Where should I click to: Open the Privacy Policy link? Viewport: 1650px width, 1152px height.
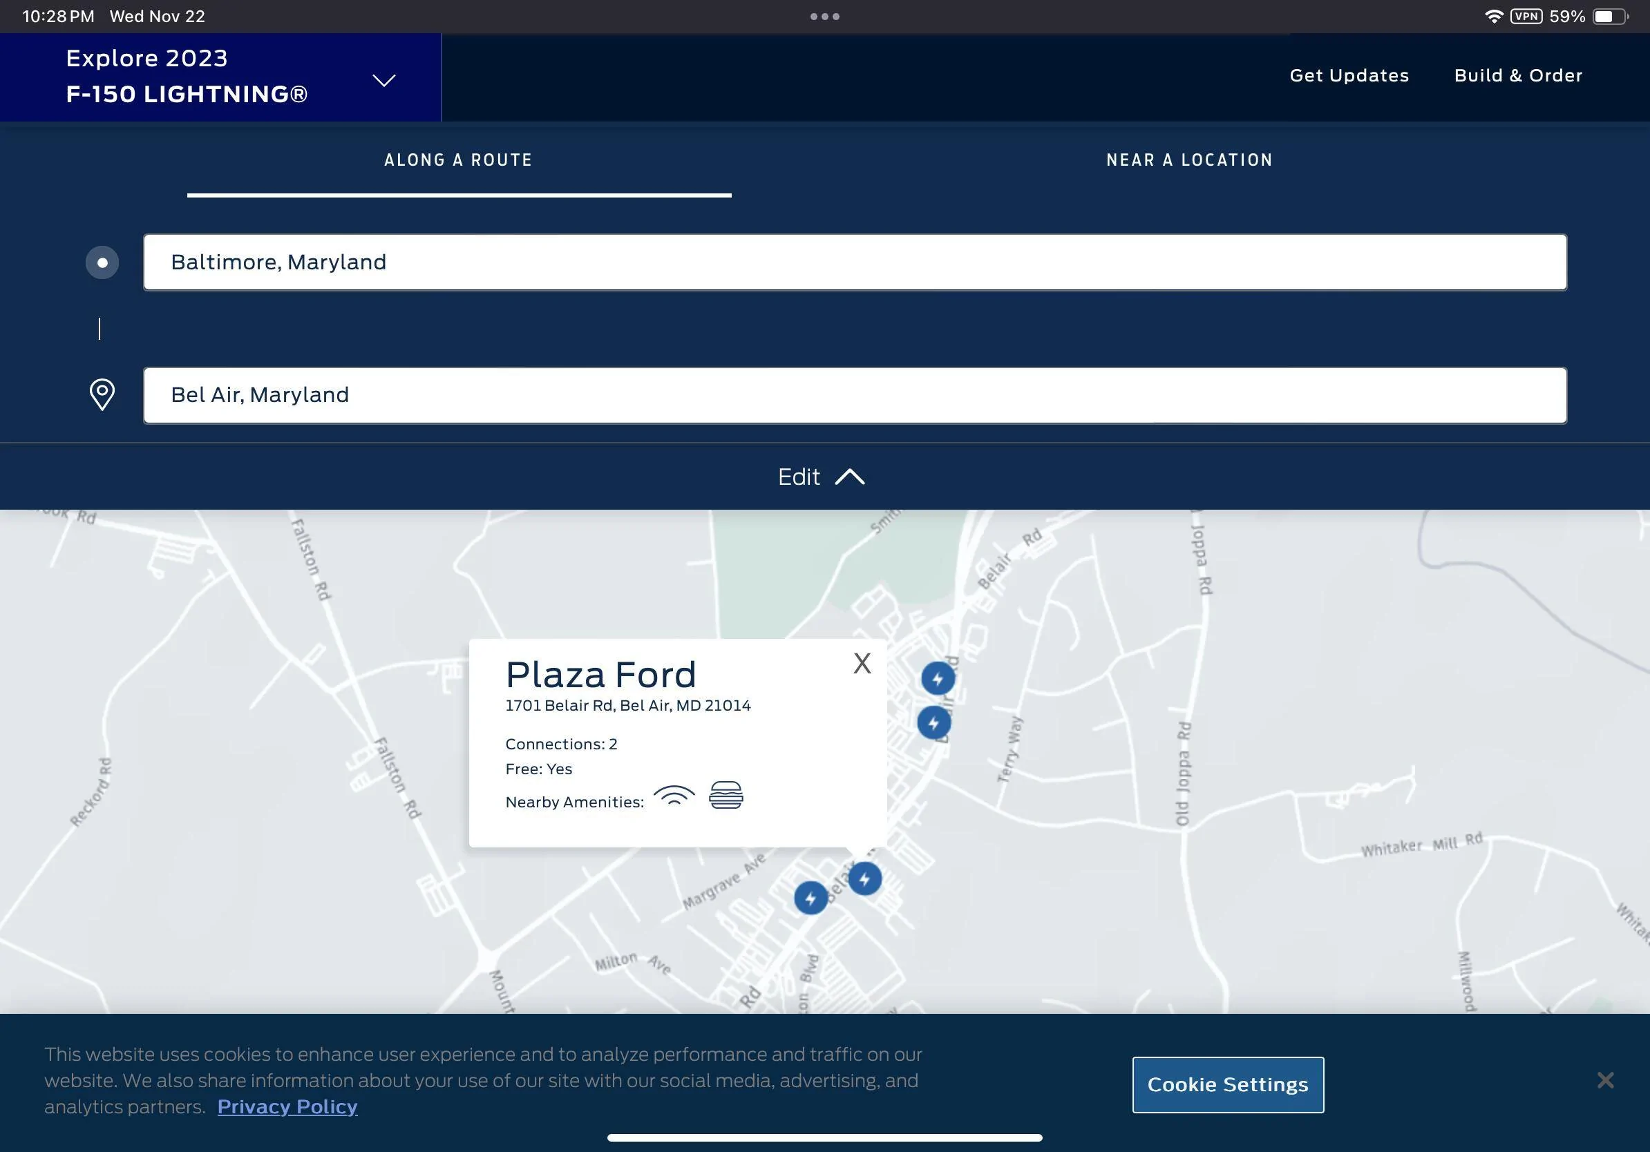click(287, 1106)
